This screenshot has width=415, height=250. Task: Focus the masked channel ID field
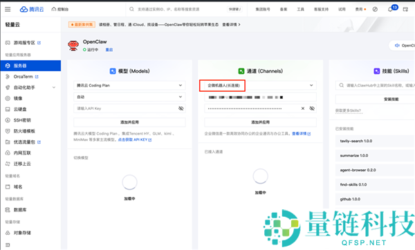pyautogui.click(x=261, y=97)
